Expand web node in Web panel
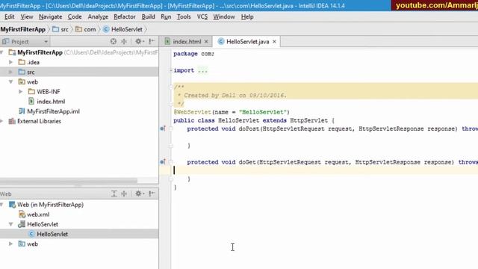 [x=11, y=244]
